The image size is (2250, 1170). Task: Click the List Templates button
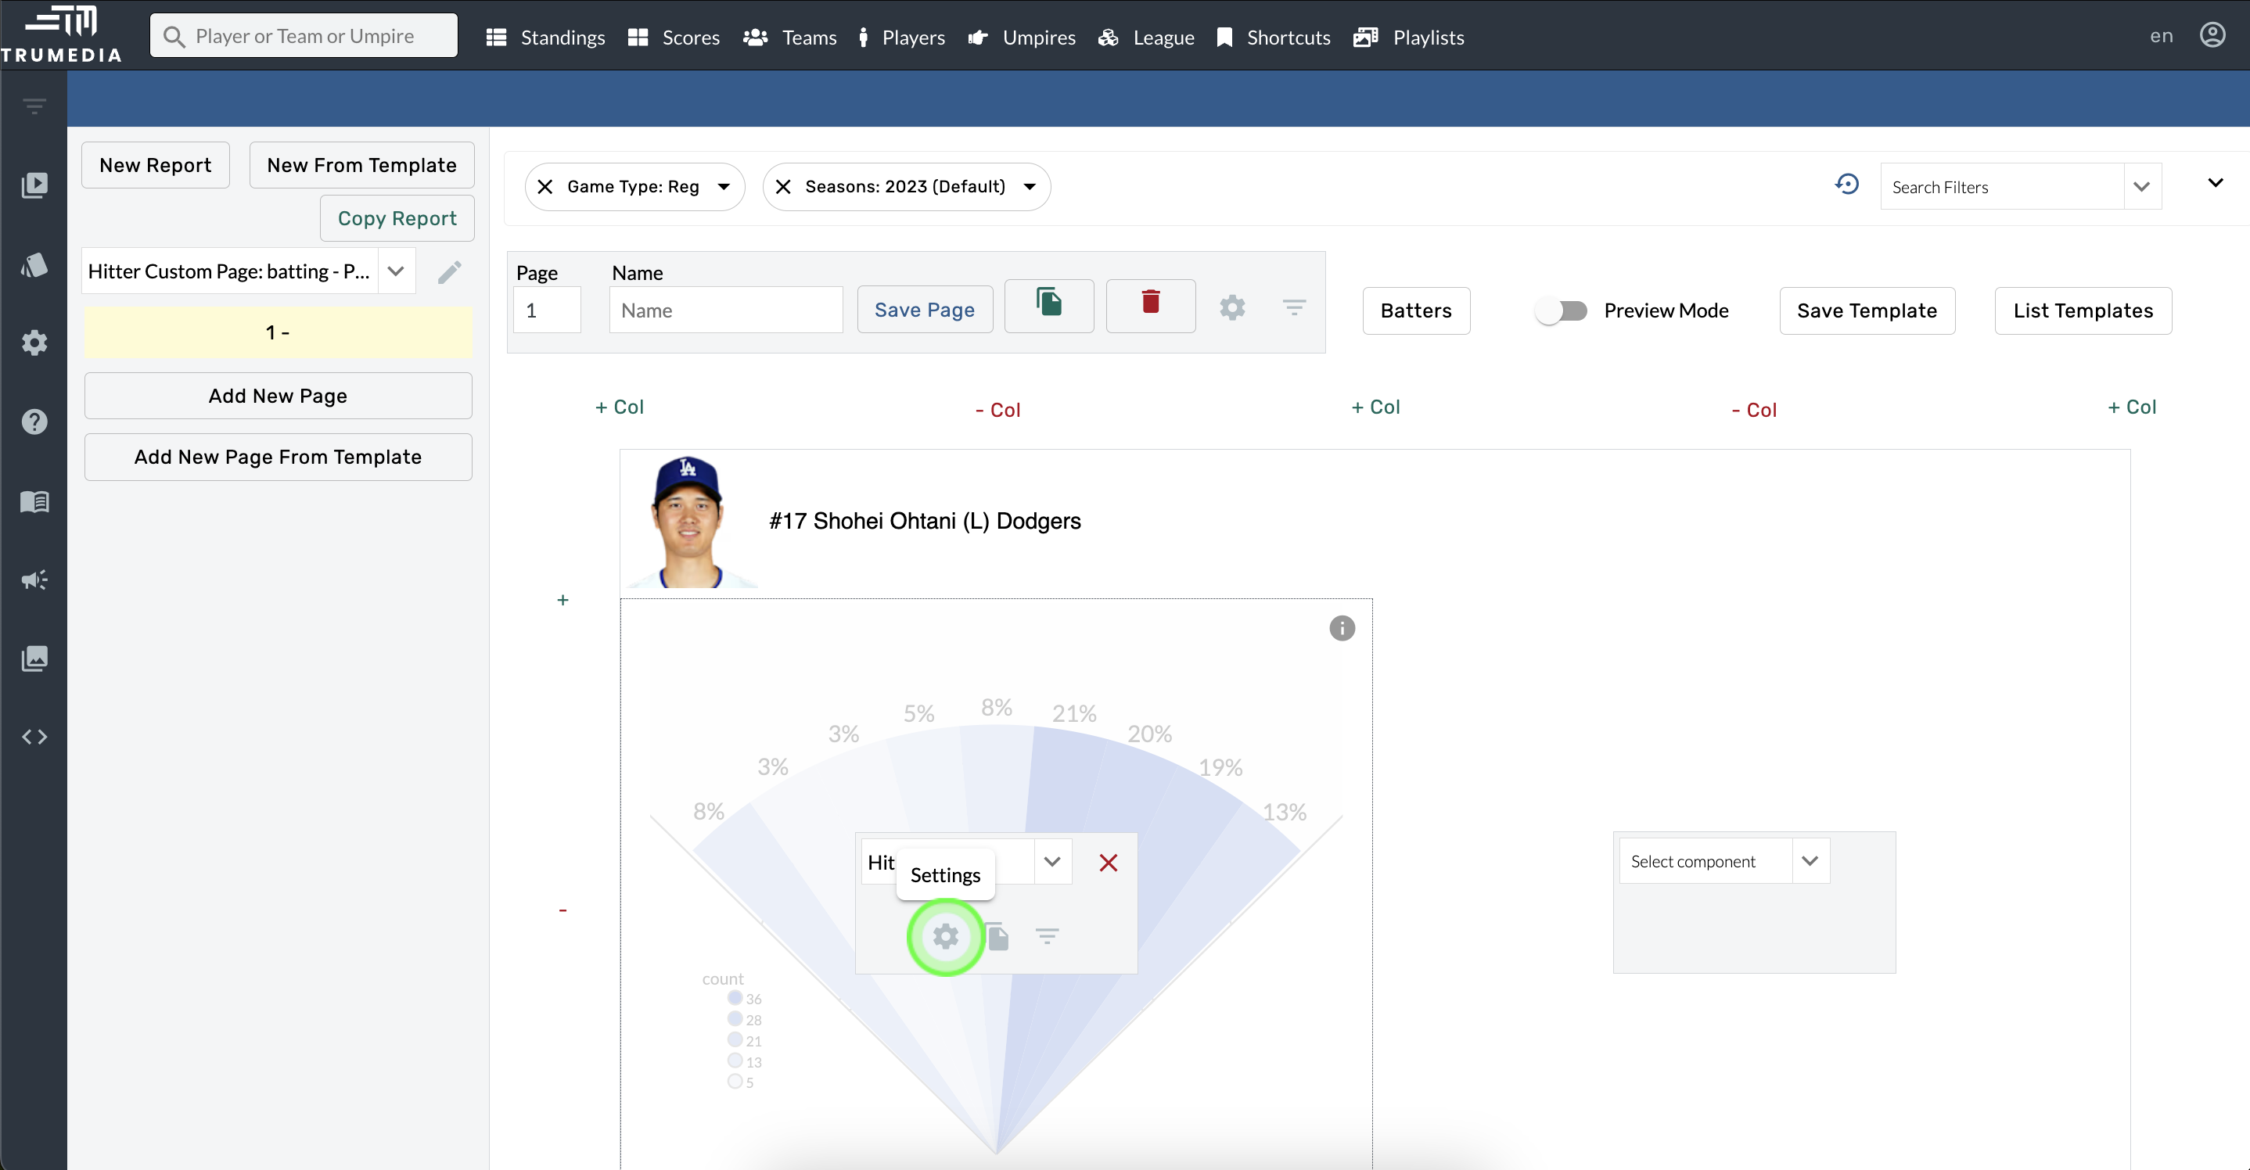pos(2083,311)
